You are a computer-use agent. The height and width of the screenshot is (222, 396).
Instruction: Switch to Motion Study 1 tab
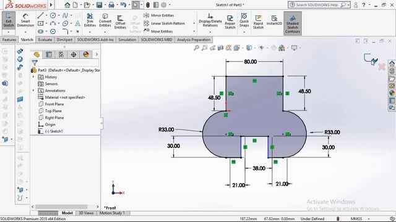[x=112, y=213]
